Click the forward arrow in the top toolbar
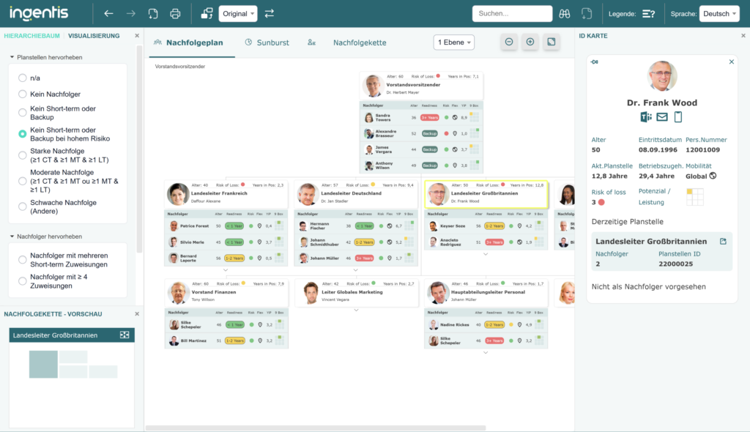The width and height of the screenshot is (750, 432). tap(130, 13)
